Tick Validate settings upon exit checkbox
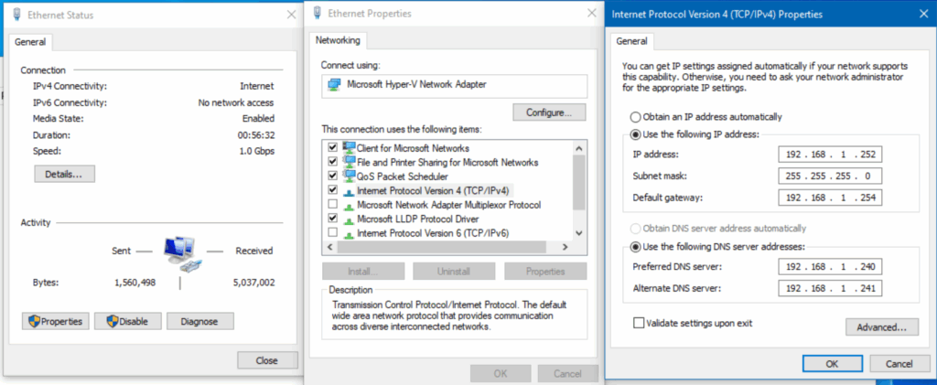Viewport: 937px width, 385px height. click(639, 323)
